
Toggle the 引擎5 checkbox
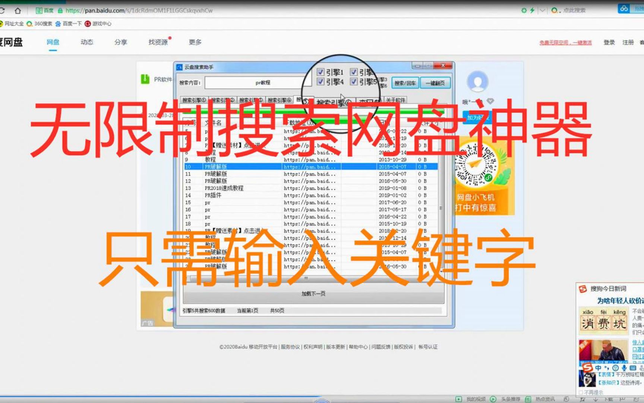(x=354, y=81)
